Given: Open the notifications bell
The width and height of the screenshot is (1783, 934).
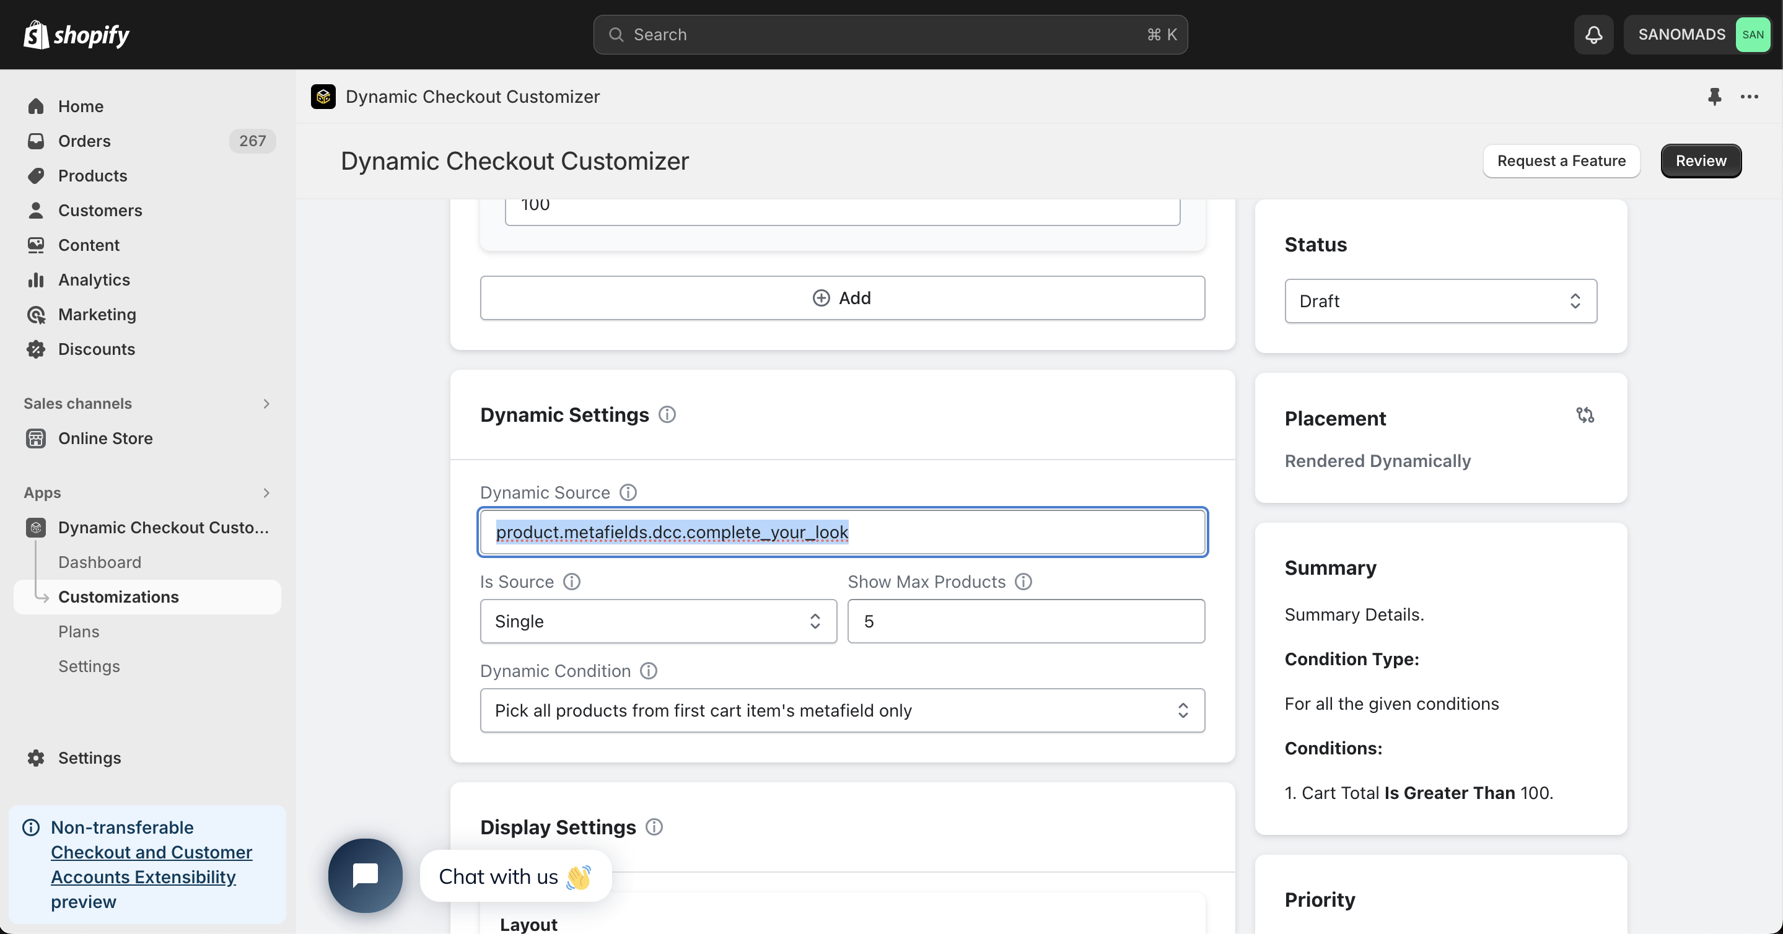Looking at the screenshot, I should [1593, 35].
